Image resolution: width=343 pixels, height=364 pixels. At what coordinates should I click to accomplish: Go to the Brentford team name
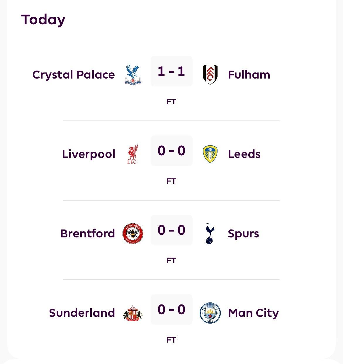click(x=88, y=234)
